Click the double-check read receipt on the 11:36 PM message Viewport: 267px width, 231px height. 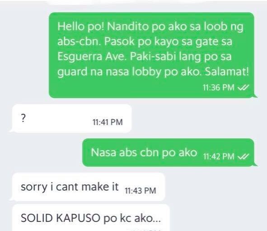tap(243, 87)
